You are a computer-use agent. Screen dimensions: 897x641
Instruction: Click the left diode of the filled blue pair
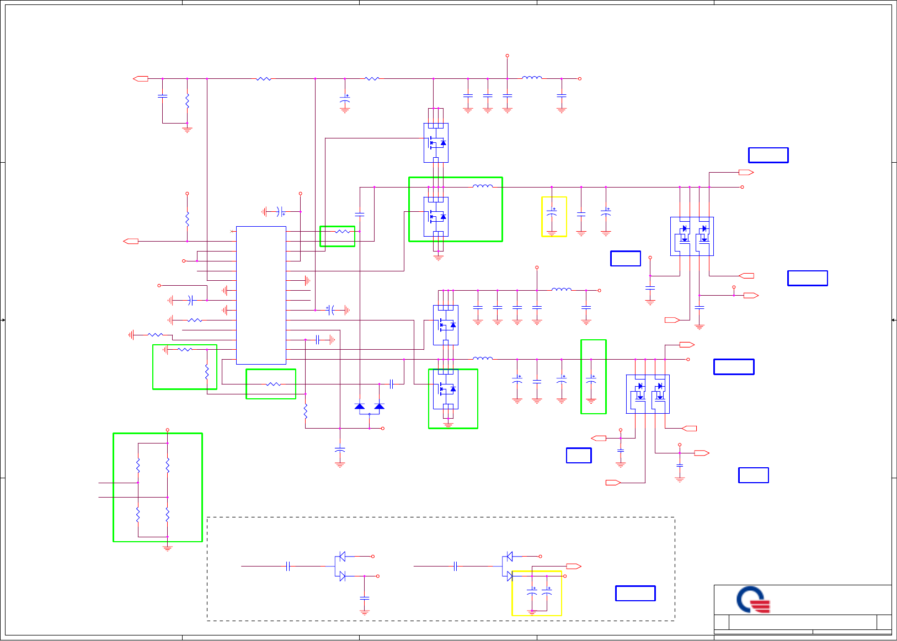360,407
